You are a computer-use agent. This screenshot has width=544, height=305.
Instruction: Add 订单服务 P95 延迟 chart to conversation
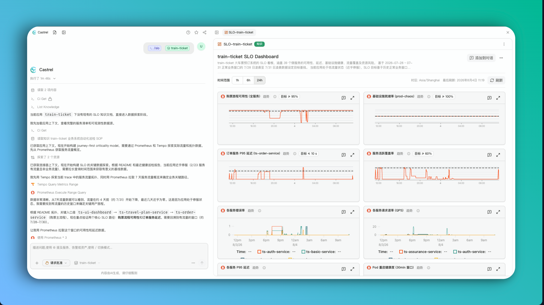coord(344,155)
